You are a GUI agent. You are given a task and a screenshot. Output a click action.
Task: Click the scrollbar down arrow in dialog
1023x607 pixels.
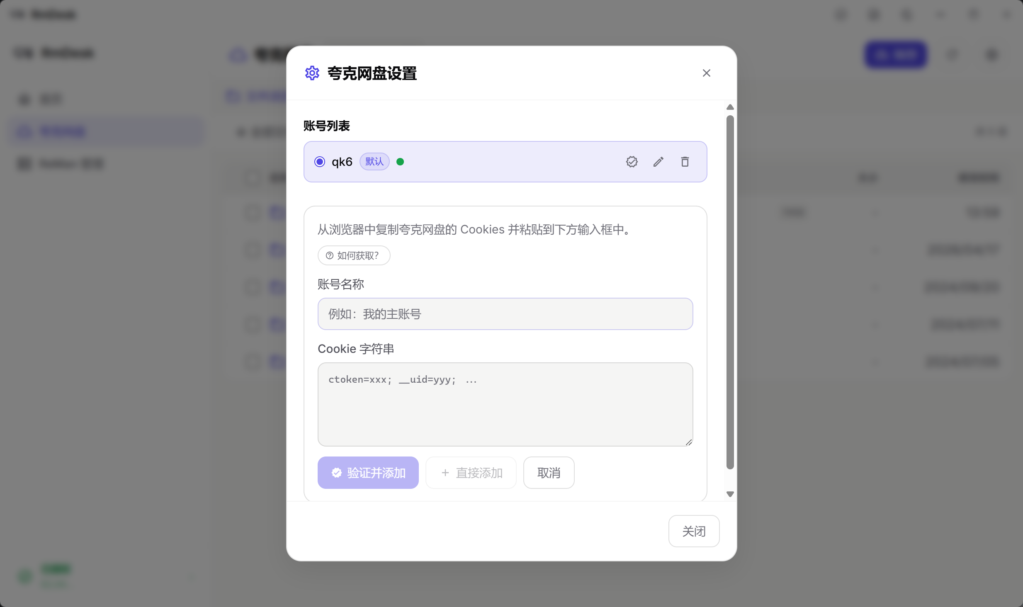(x=730, y=494)
